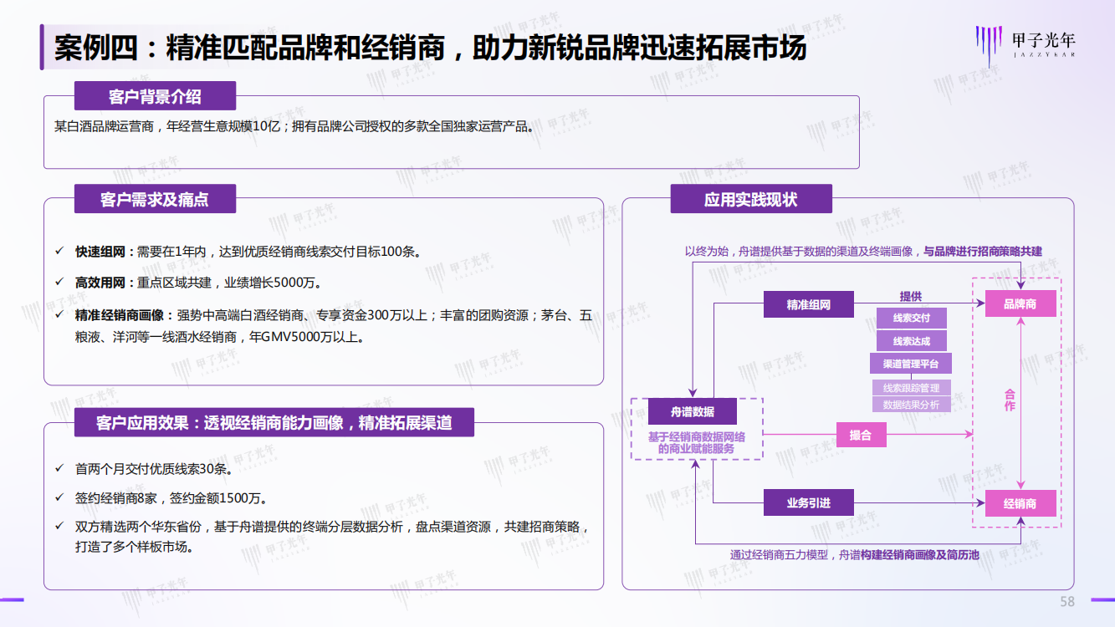Viewport: 1115px width, 627px height.
Task: Select the slide title starting with 案例四
Action: [430, 48]
